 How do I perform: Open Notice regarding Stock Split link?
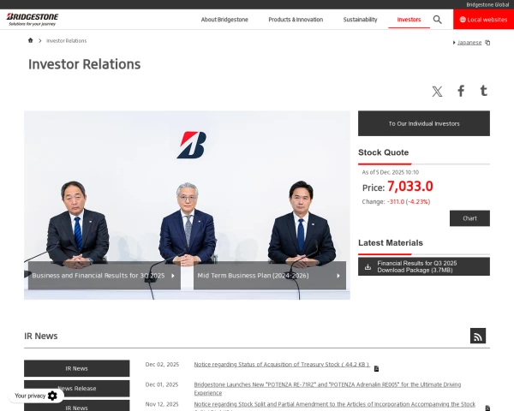[x=335, y=404]
